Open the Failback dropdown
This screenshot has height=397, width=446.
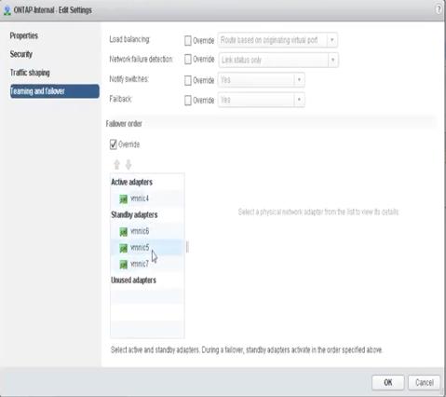pos(262,100)
